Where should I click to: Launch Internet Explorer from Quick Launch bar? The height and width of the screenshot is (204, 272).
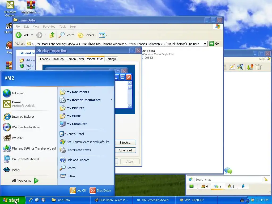click(x=31, y=200)
